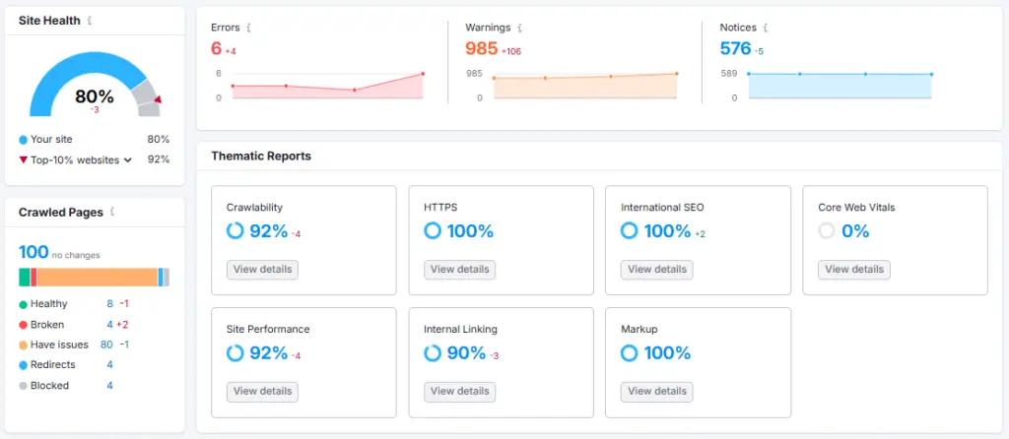Click the info icon beside Crawled Pages
The image size is (1009, 439).
coord(113,212)
